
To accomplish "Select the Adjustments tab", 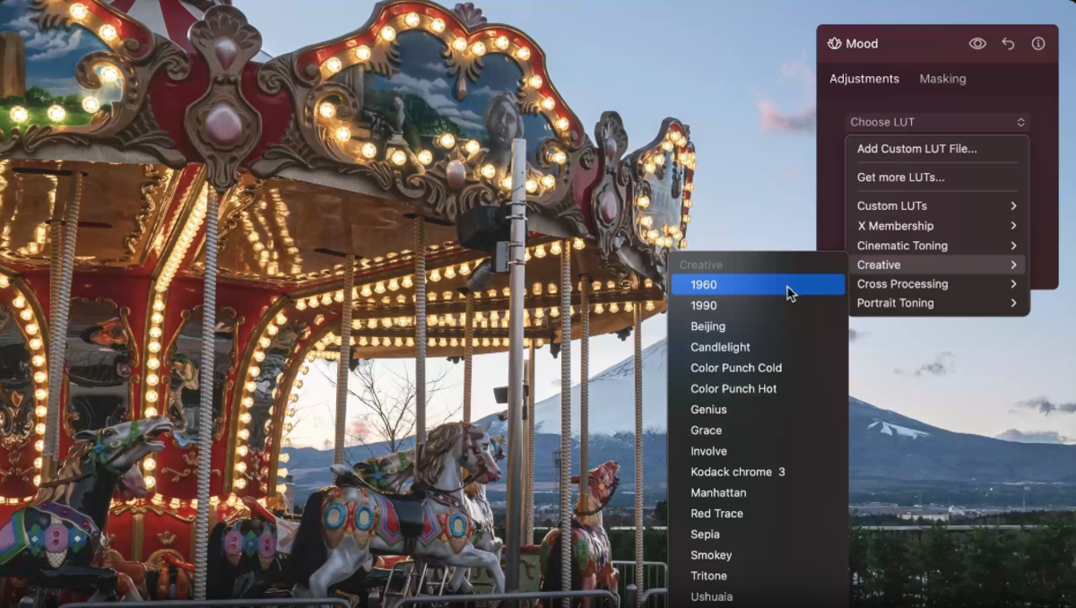I will coord(863,79).
